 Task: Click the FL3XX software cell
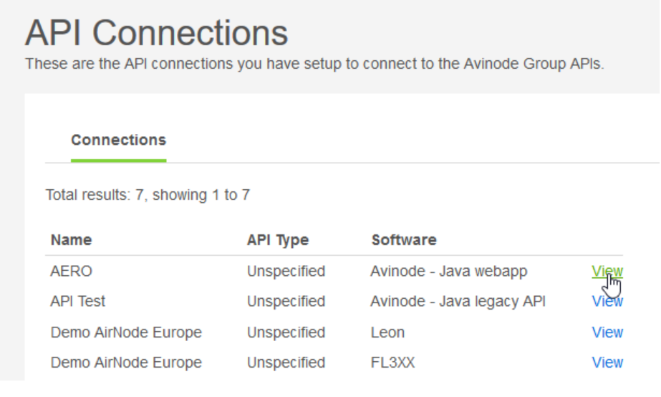click(x=392, y=363)
